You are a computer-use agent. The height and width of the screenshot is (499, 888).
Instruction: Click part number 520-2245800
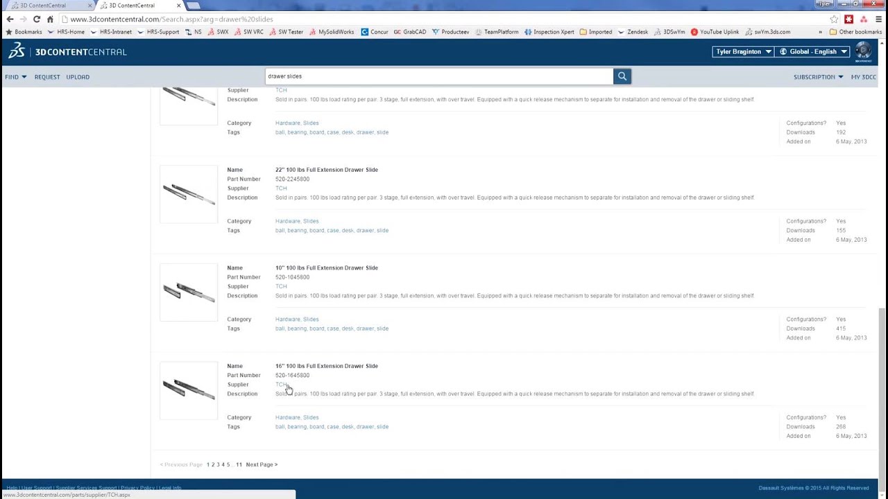[292, 180]
